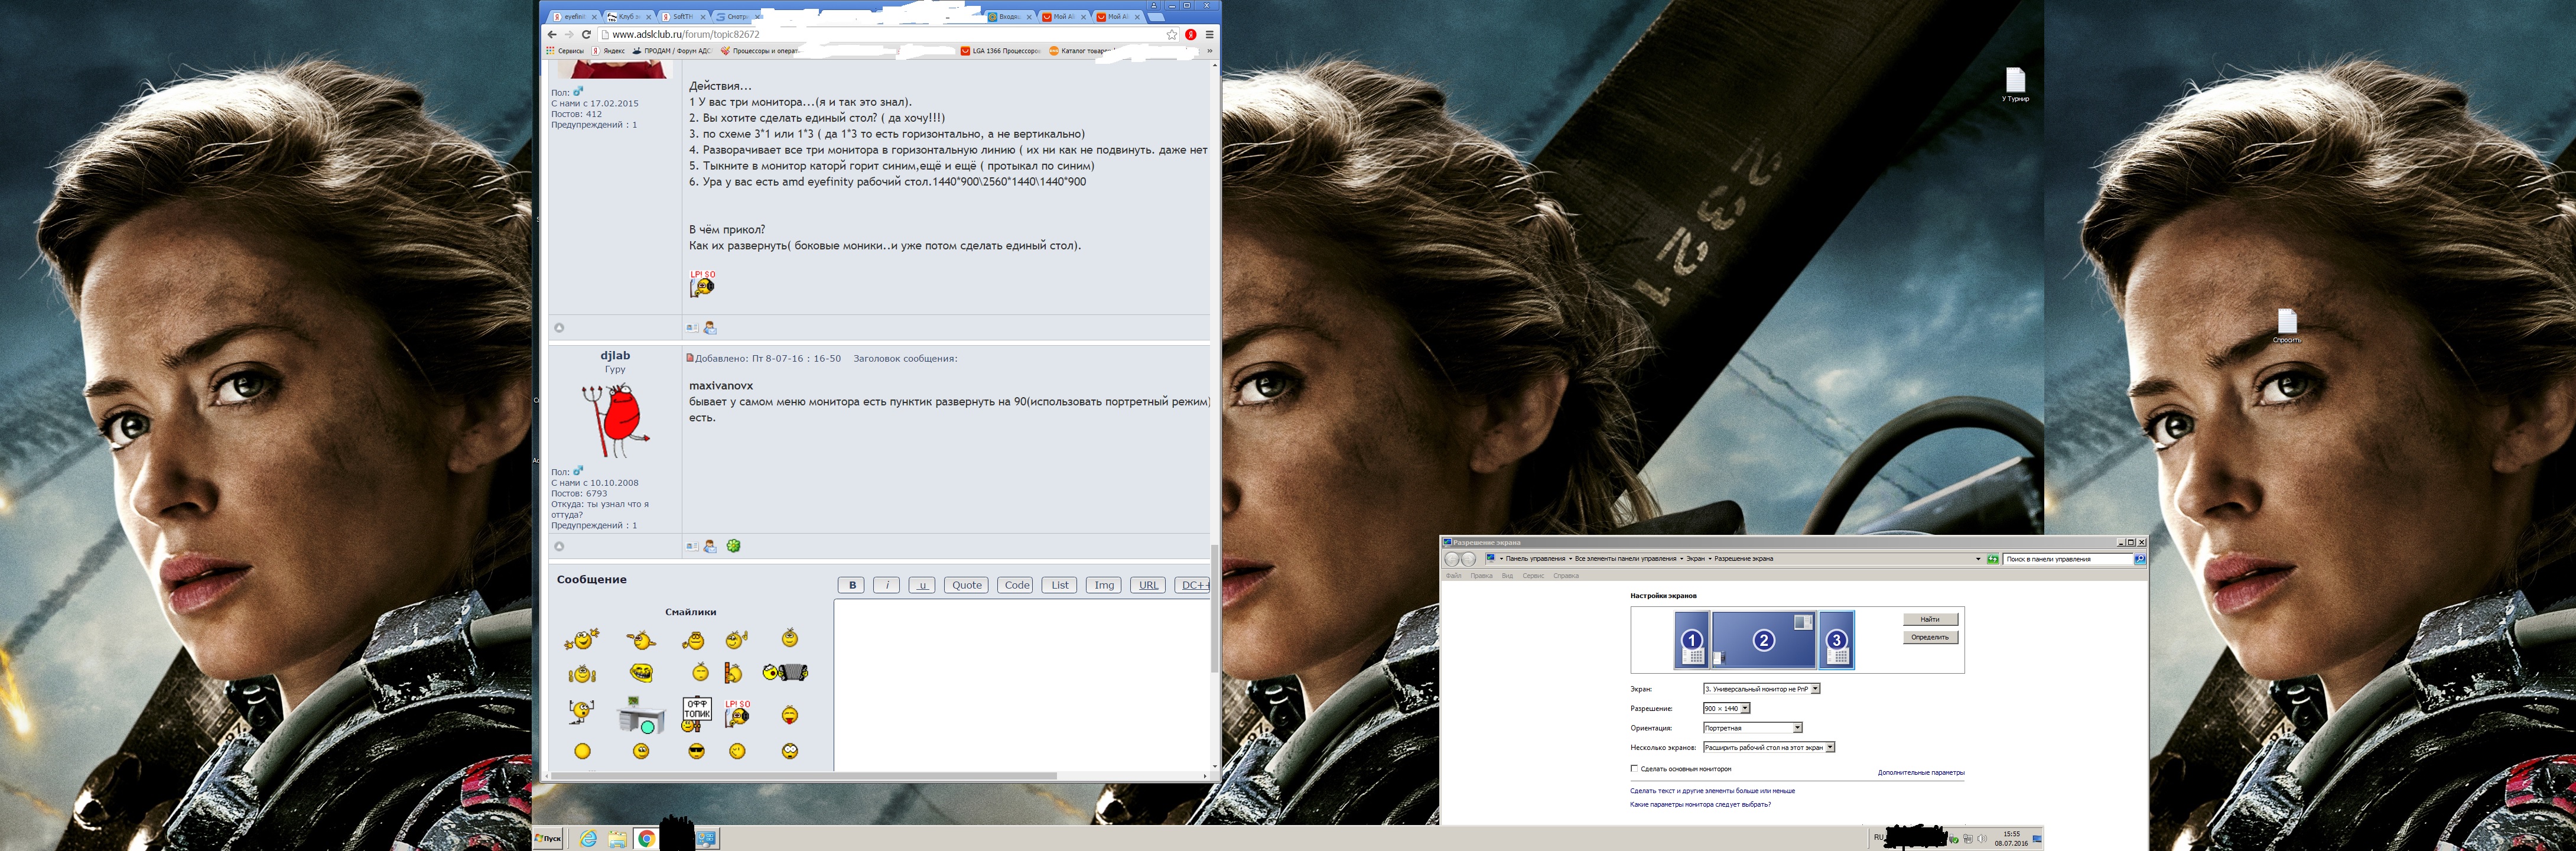This screenshot has width=2576, height=851.
Task: Select monitor 1 in display layout
Action: [1692, 640]
